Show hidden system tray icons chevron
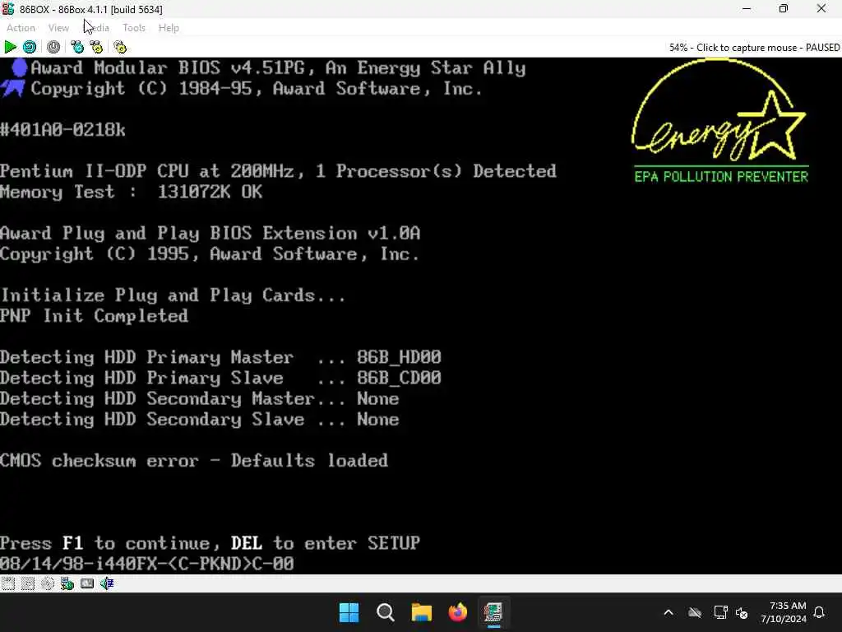Screen dimensions: 842x632 pos(669,612)
